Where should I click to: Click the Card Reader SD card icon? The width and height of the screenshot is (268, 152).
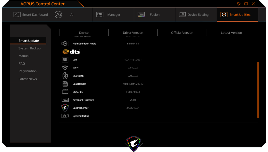[x=65, y=84]
